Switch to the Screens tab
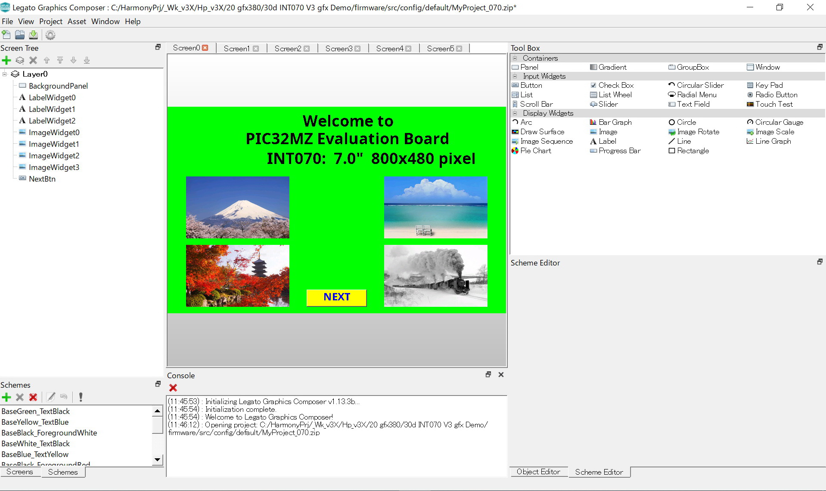 [20, 472]
